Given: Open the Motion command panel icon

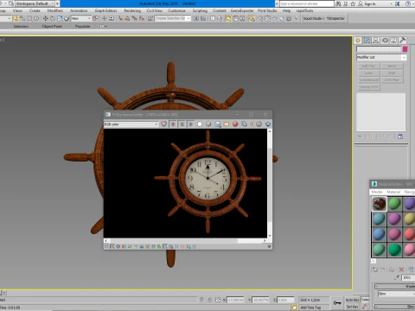Looking at the screenshot, I should [x=385, y=41].
